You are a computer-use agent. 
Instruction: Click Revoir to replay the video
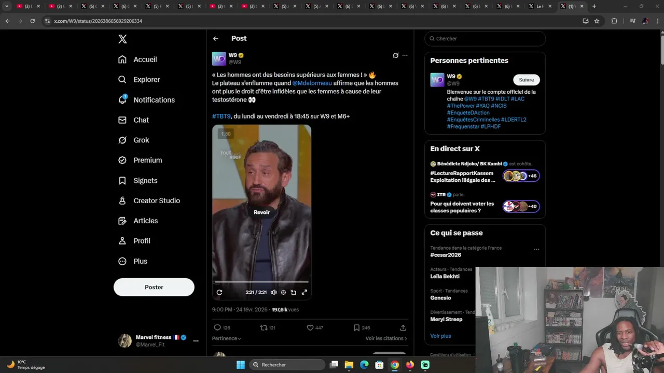click(x=261, y=212)
